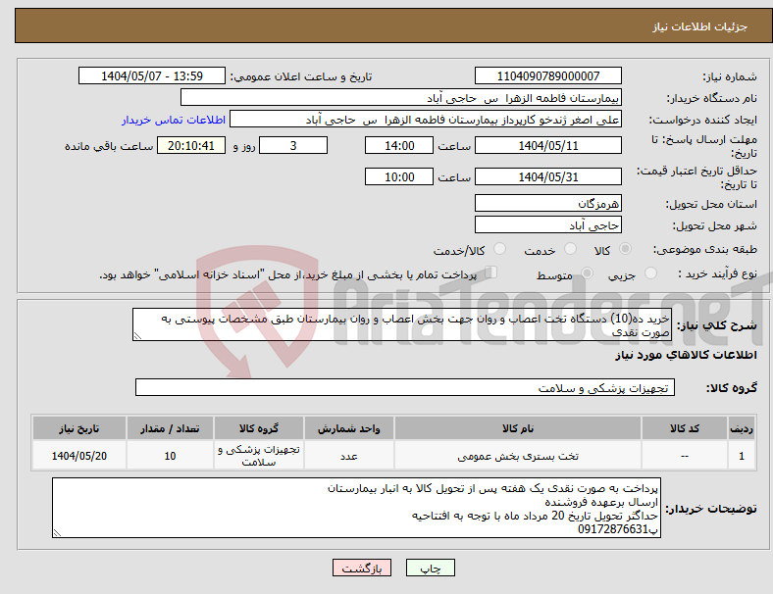Click the ردیف column header
Viewport: 773px width, 594px height.
[x=741, y=428]
